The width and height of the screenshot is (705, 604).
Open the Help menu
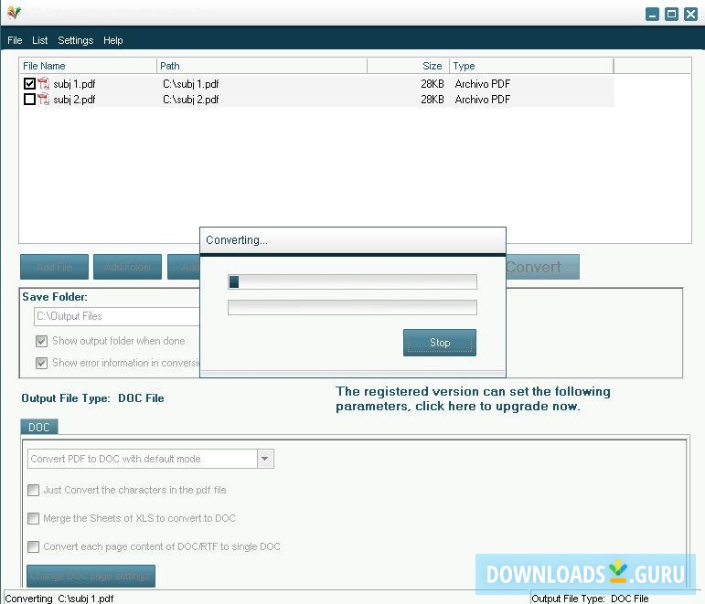click(x=112, y=40)
